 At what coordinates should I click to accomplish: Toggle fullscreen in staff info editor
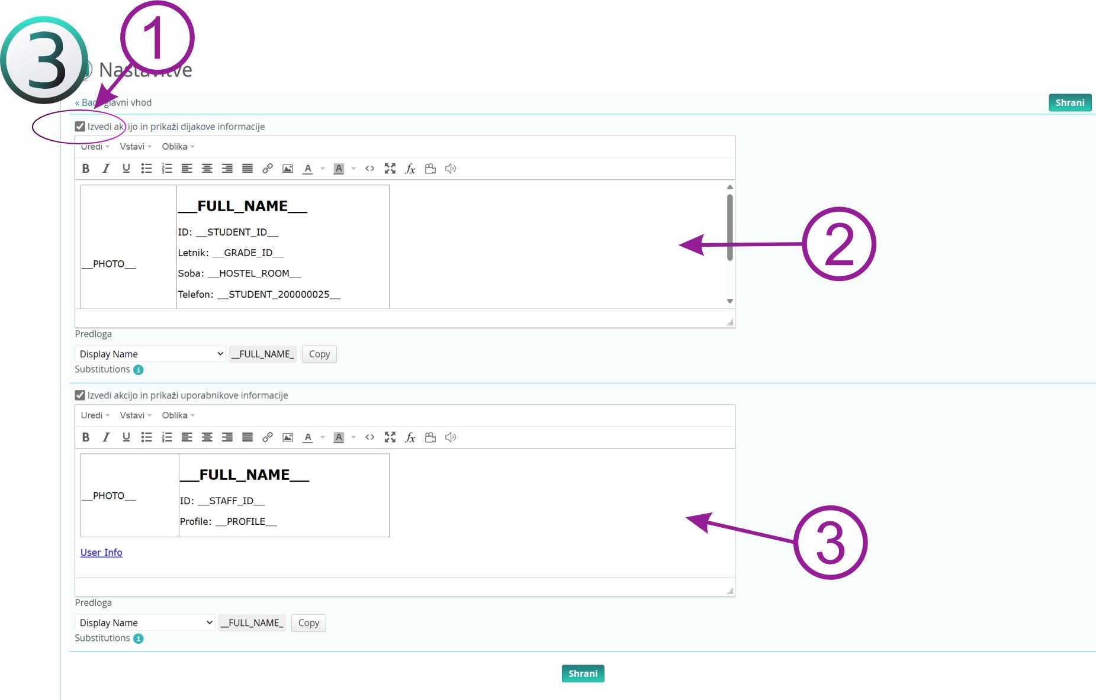tap(390, 437)
